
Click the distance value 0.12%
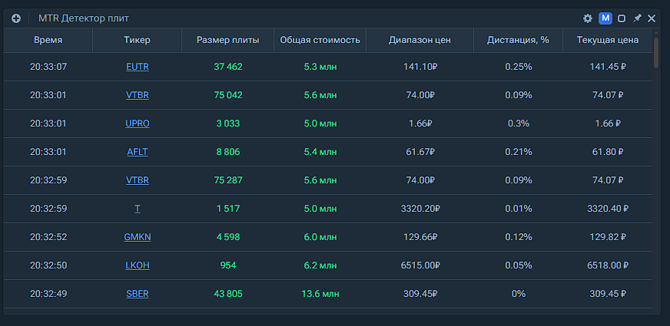pyautogui.click(x=519, y=237)
